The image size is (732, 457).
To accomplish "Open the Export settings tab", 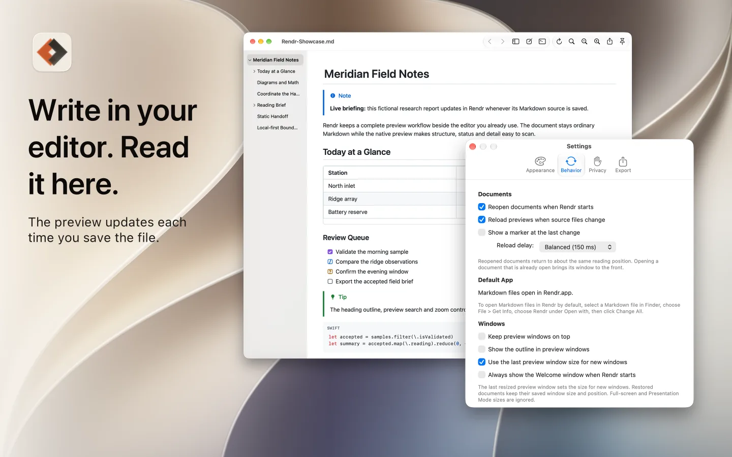I will pos(623,165).
